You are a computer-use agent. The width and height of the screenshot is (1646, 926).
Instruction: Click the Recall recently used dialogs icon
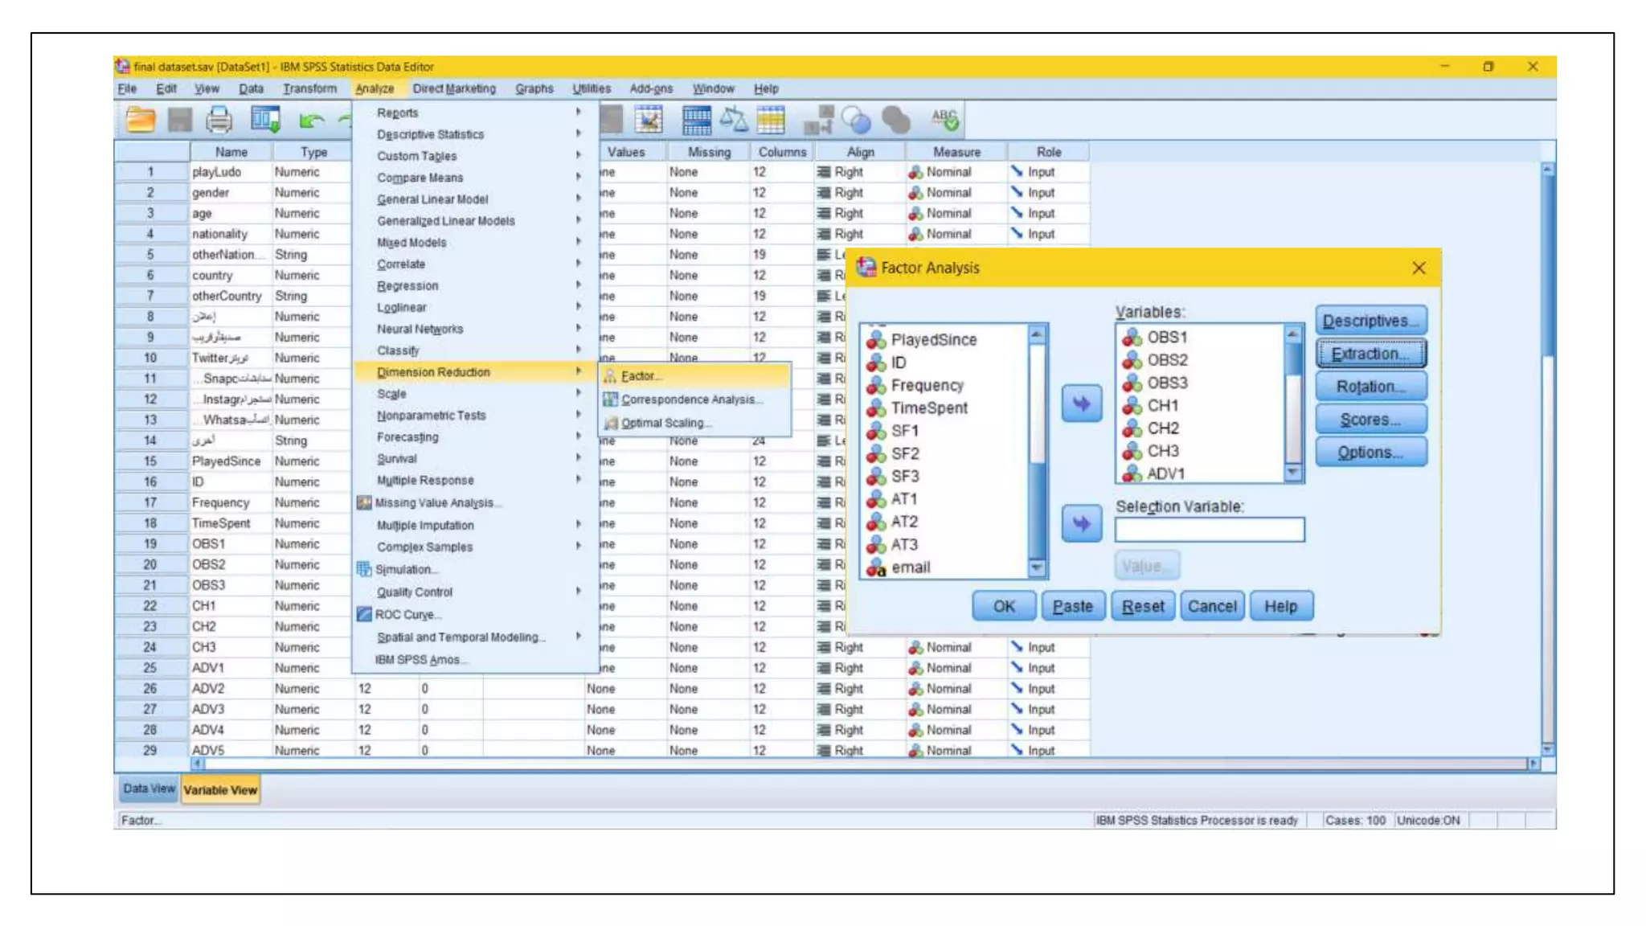coord(265,121)
